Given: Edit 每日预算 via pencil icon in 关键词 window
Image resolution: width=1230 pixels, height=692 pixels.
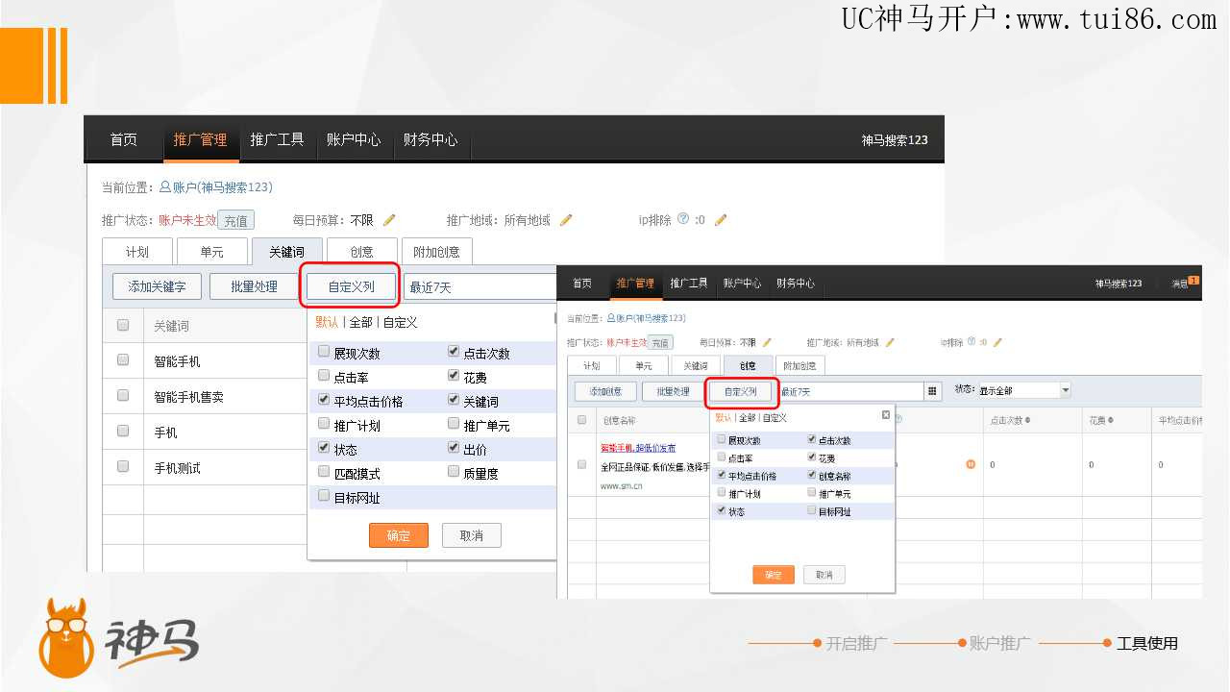Looking at the screenshot, I should click(x=389, y=220).
